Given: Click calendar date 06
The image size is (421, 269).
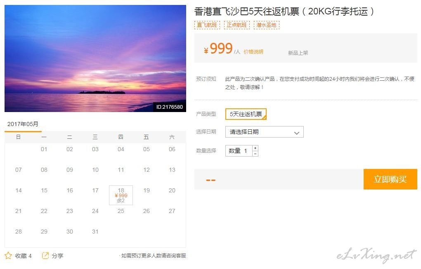Looking at the screenshot, I should coord(172,149).
